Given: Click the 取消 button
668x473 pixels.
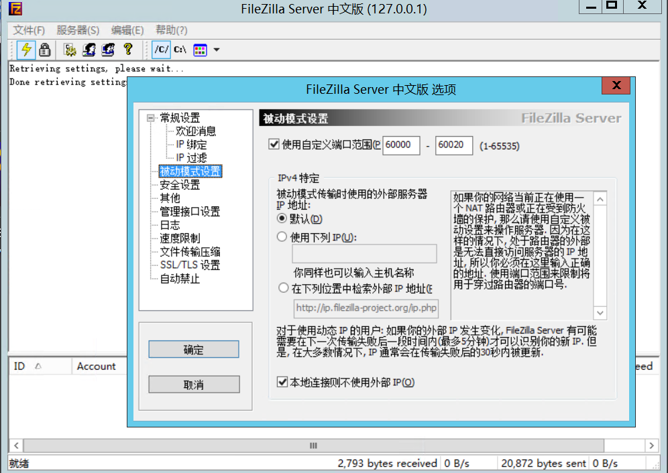Looking at the screenshot, I should (x=194, y=385).
